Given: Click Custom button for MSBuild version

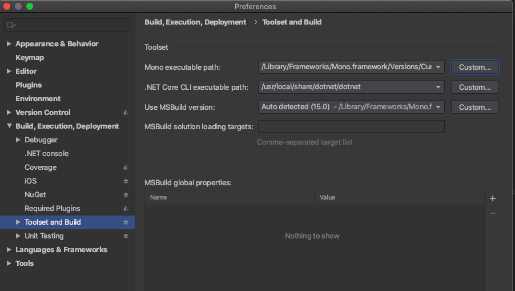Looking at the screenshot, I should click(474, 107).
